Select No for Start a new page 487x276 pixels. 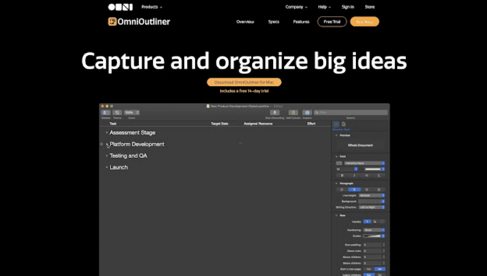[x=380, y=269]
